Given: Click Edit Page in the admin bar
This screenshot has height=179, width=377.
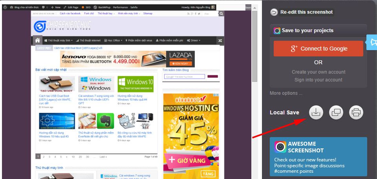Looking at the screenshot, I should click(x=71, y=7).
